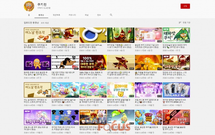Open the 100% 대추맛 쿠키 케이크 만들기 thumbnail
The height and width of the screenshot is (135, 215).
(93, 63)
